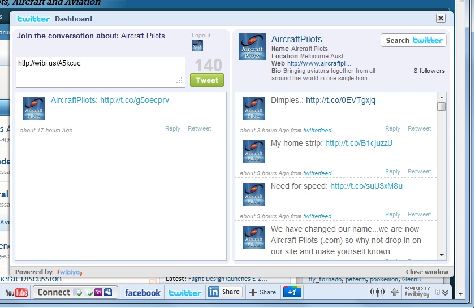This screenshot has width=475, height=308.
Task: Open the t.co/g5oecprv tweet link
Action: tap(135, 100)
